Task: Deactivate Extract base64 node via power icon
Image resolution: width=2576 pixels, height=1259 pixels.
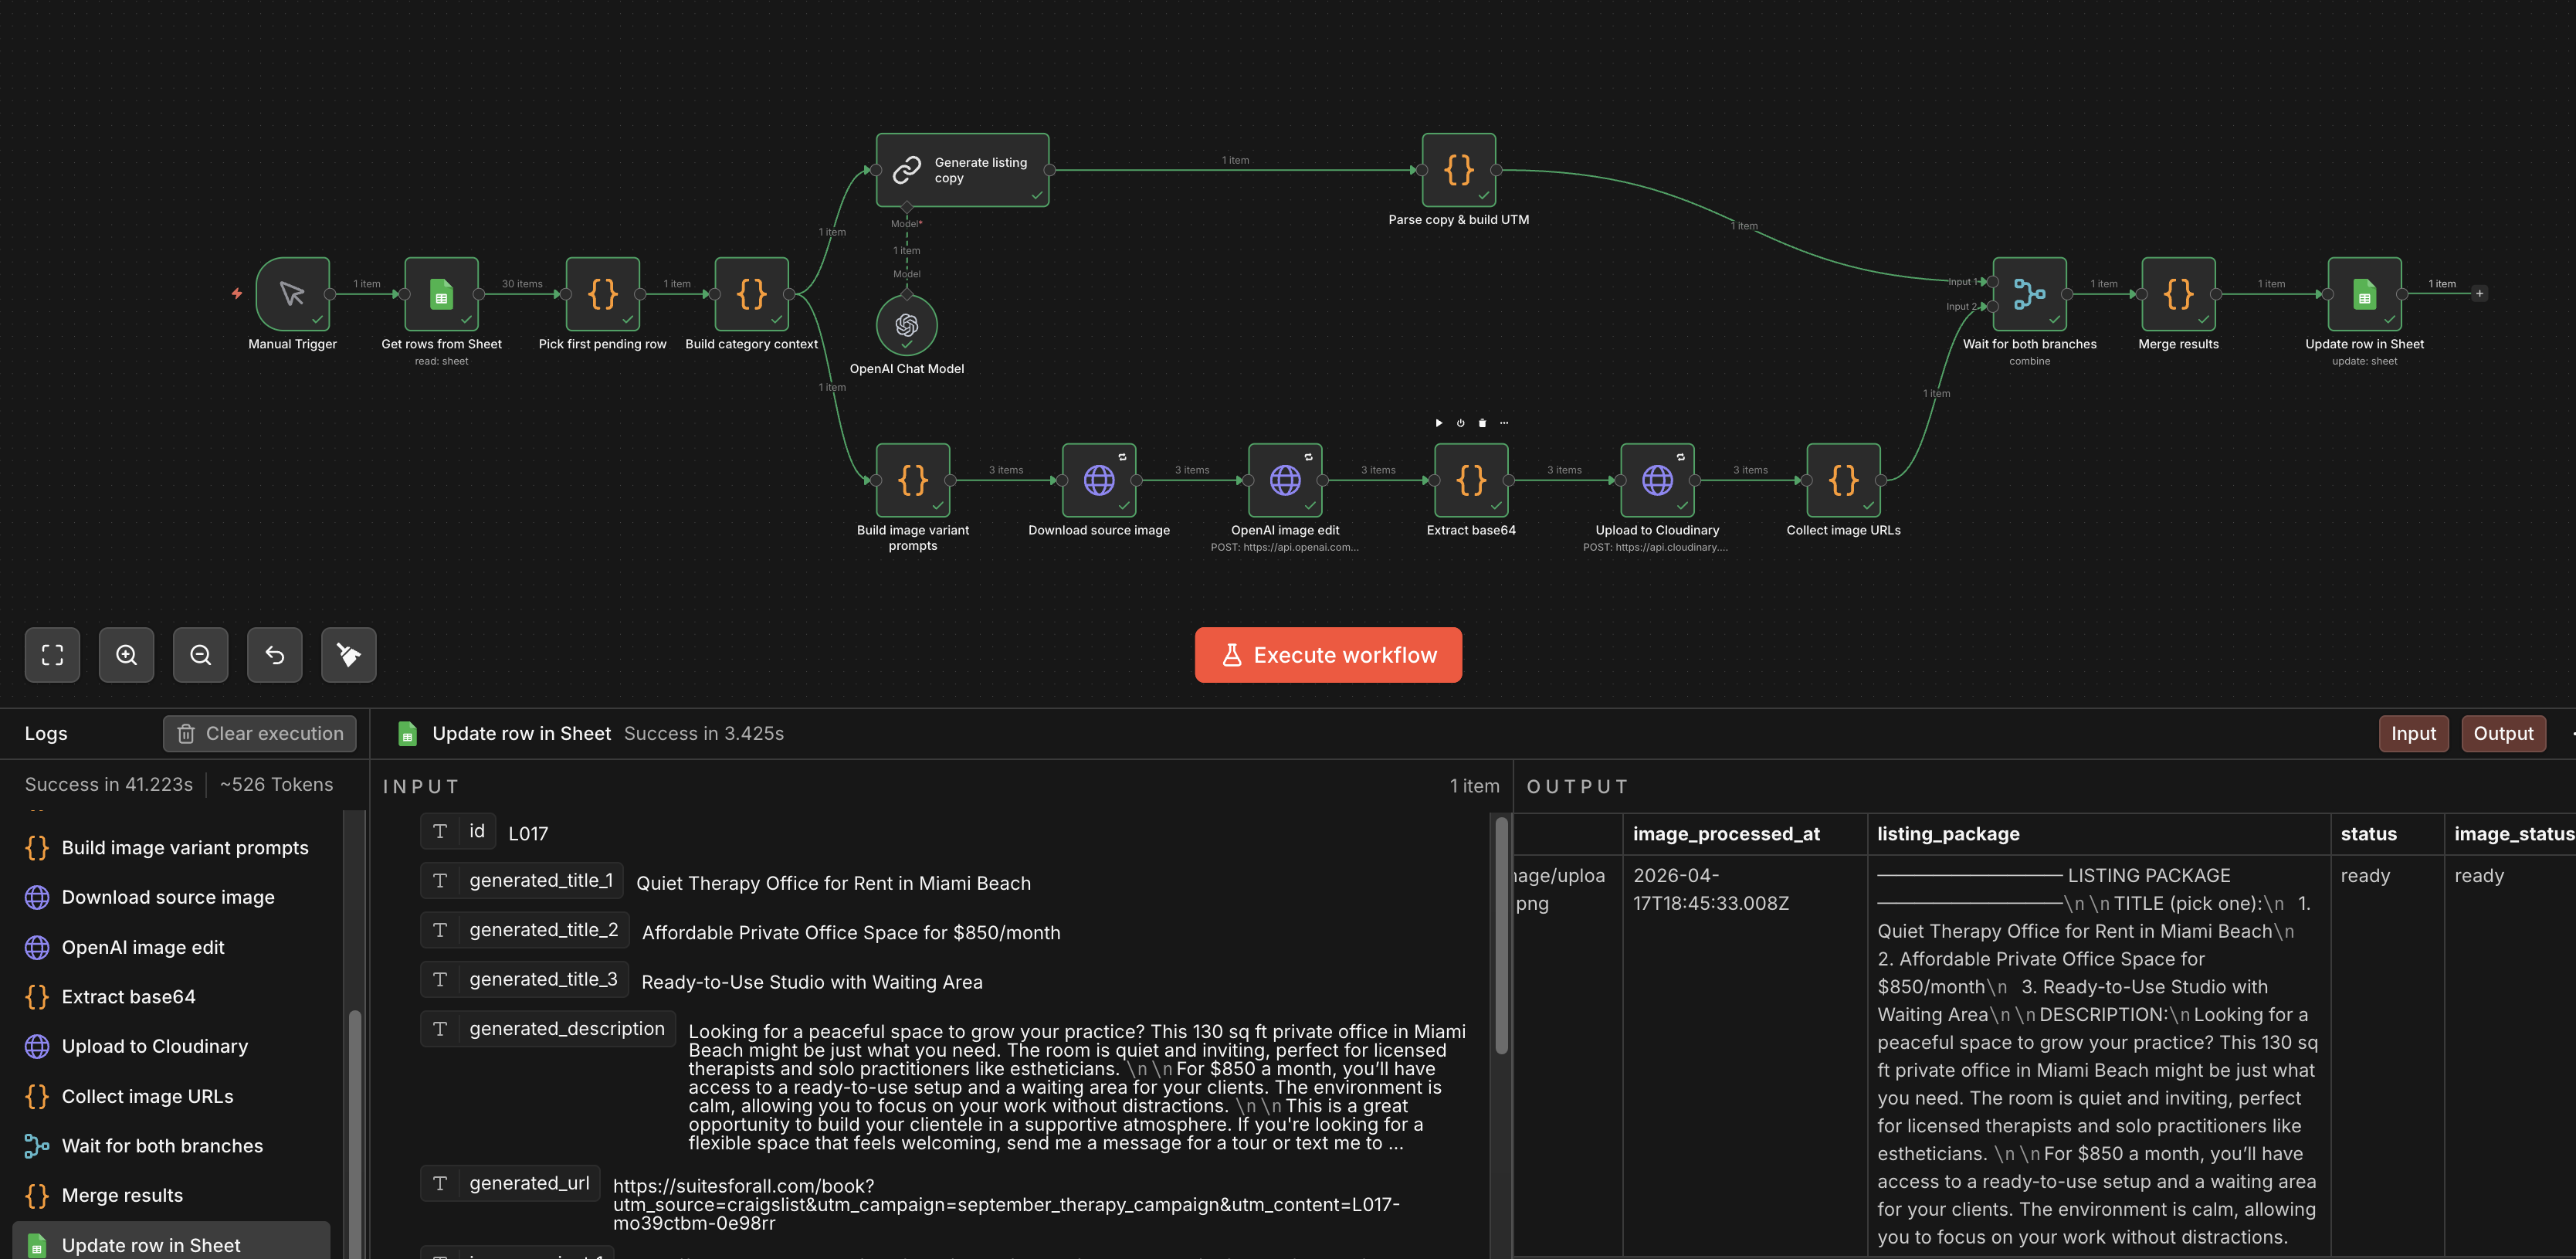Action: tap(1460, 423)
